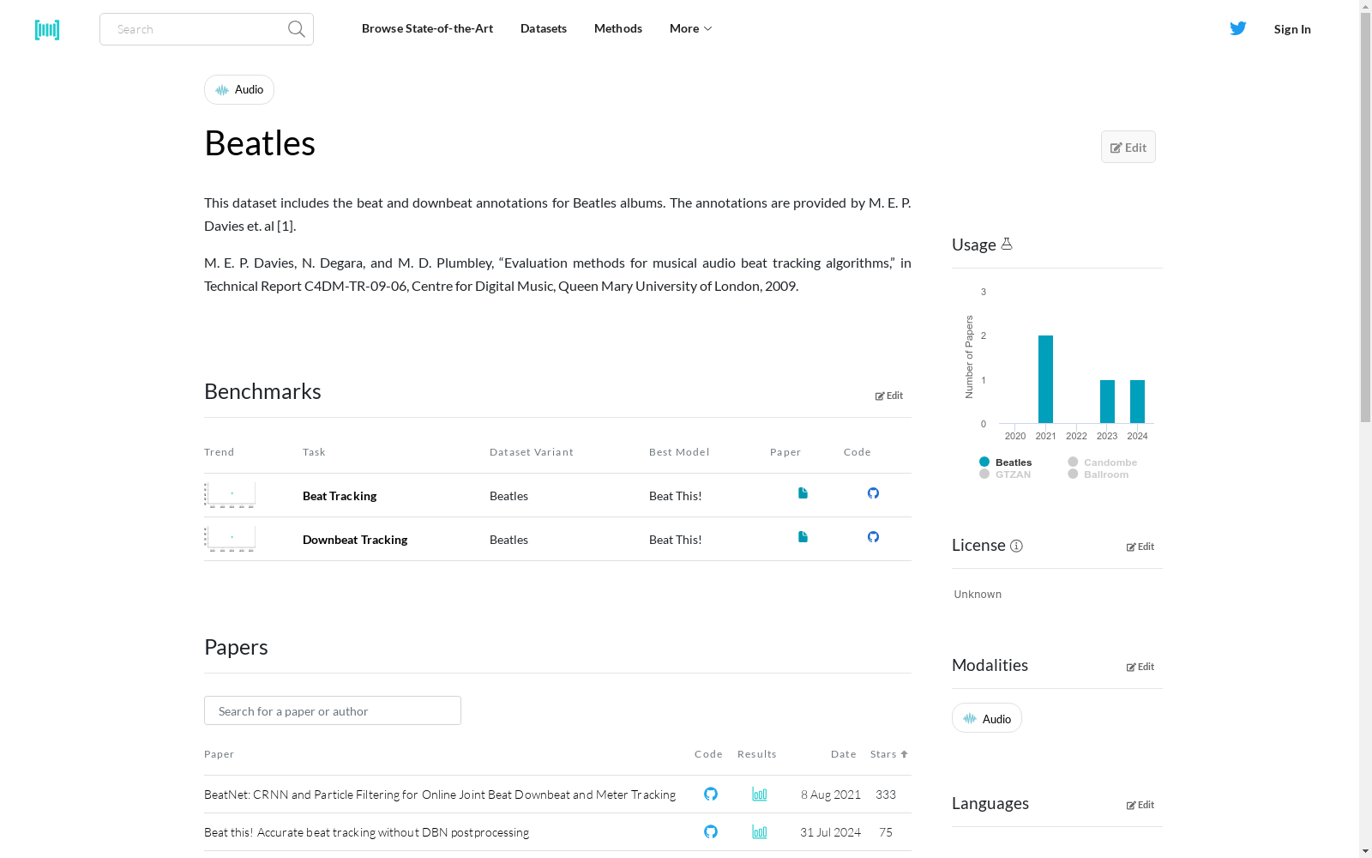
Task: Click the flask icon next to Usage
Action: point(1007,245)
